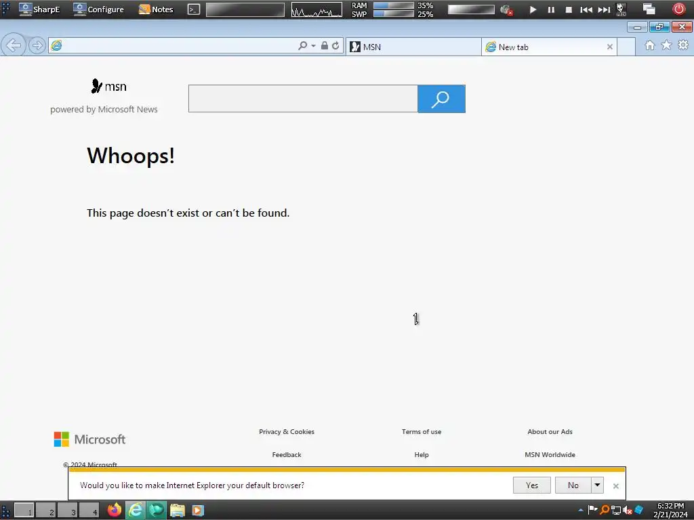The height and width of the screenshot is (520, 694).
Task: Launch Firefox from the taskbar
Action: (x=114, y=511)
